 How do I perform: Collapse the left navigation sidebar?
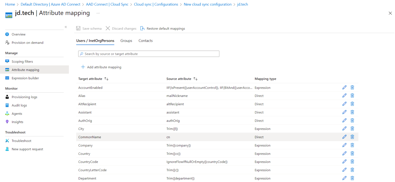click(x=66, y=27)
